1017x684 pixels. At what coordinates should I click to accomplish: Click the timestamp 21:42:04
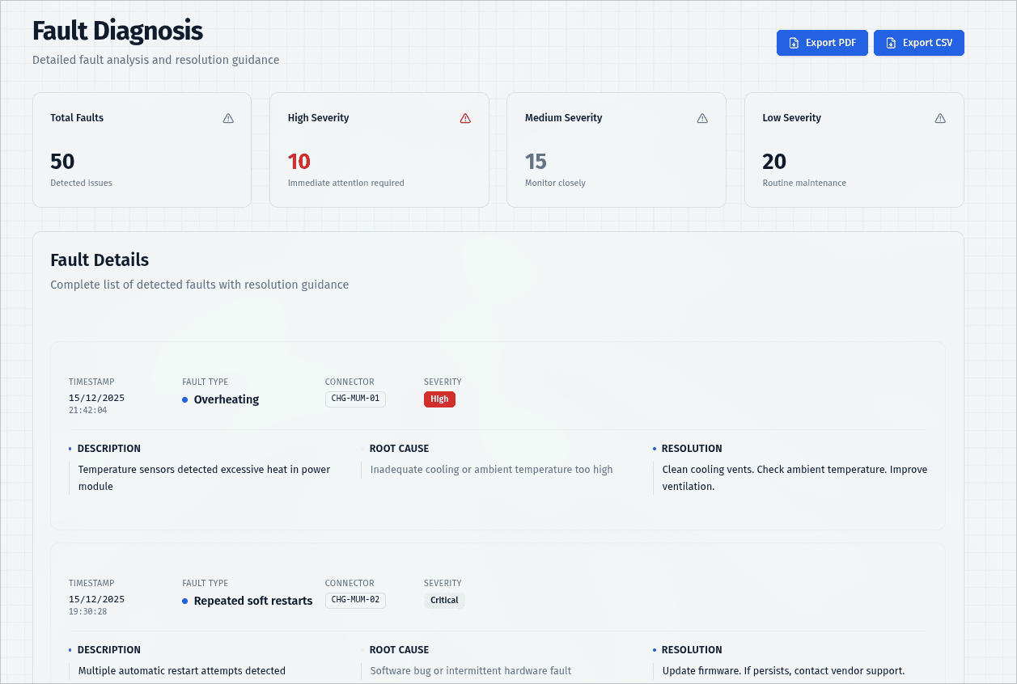point(87,411)
